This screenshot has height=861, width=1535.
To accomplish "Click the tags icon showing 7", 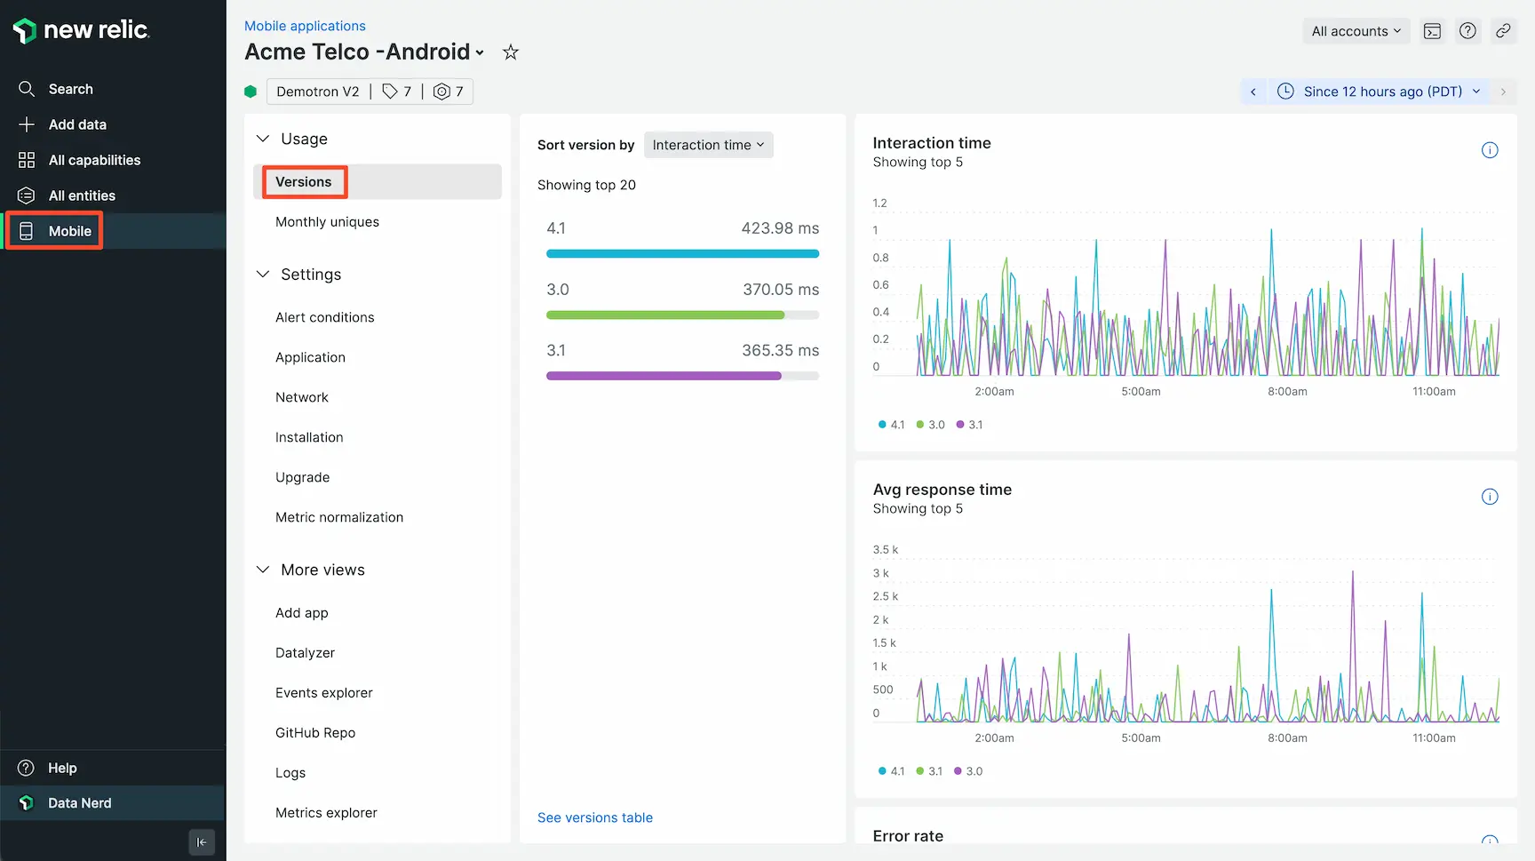I will tap(396, 92).
